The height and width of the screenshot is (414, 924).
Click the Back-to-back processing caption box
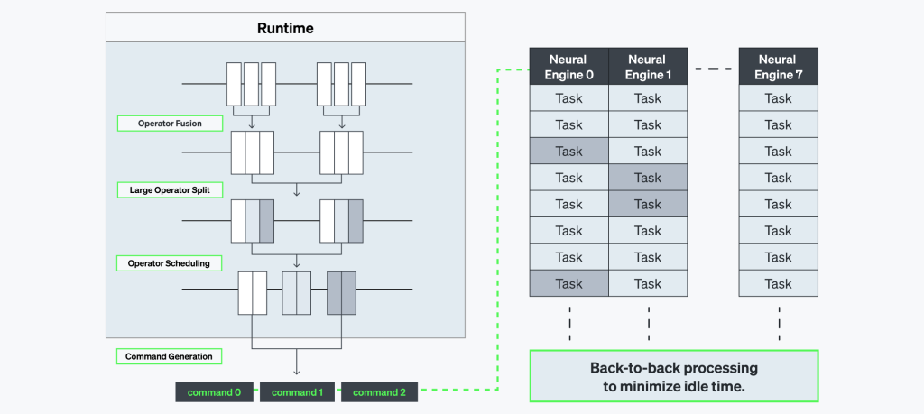click(x=673, y=376)
